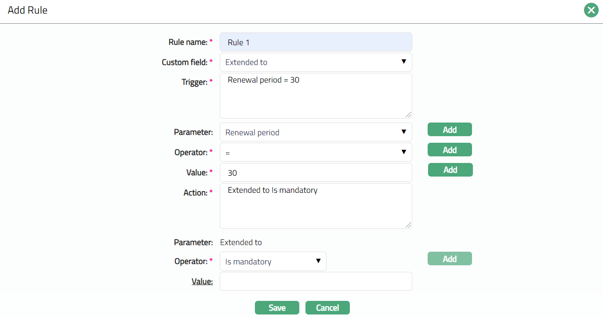Click Add button beside the equals operator
This screenshot has height=318, width=603.
450,150
